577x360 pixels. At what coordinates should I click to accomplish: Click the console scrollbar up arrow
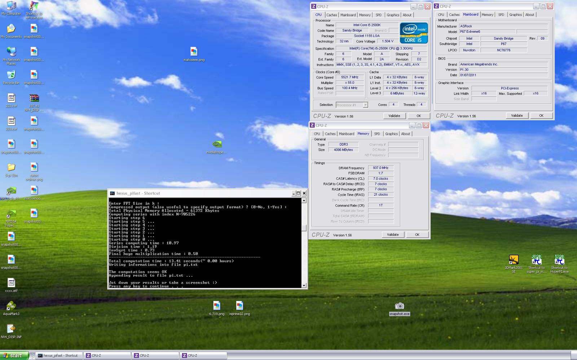[x=304, y=200]
